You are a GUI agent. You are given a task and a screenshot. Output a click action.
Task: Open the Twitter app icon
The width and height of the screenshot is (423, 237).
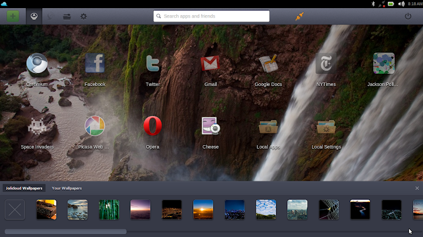point(153,64)
